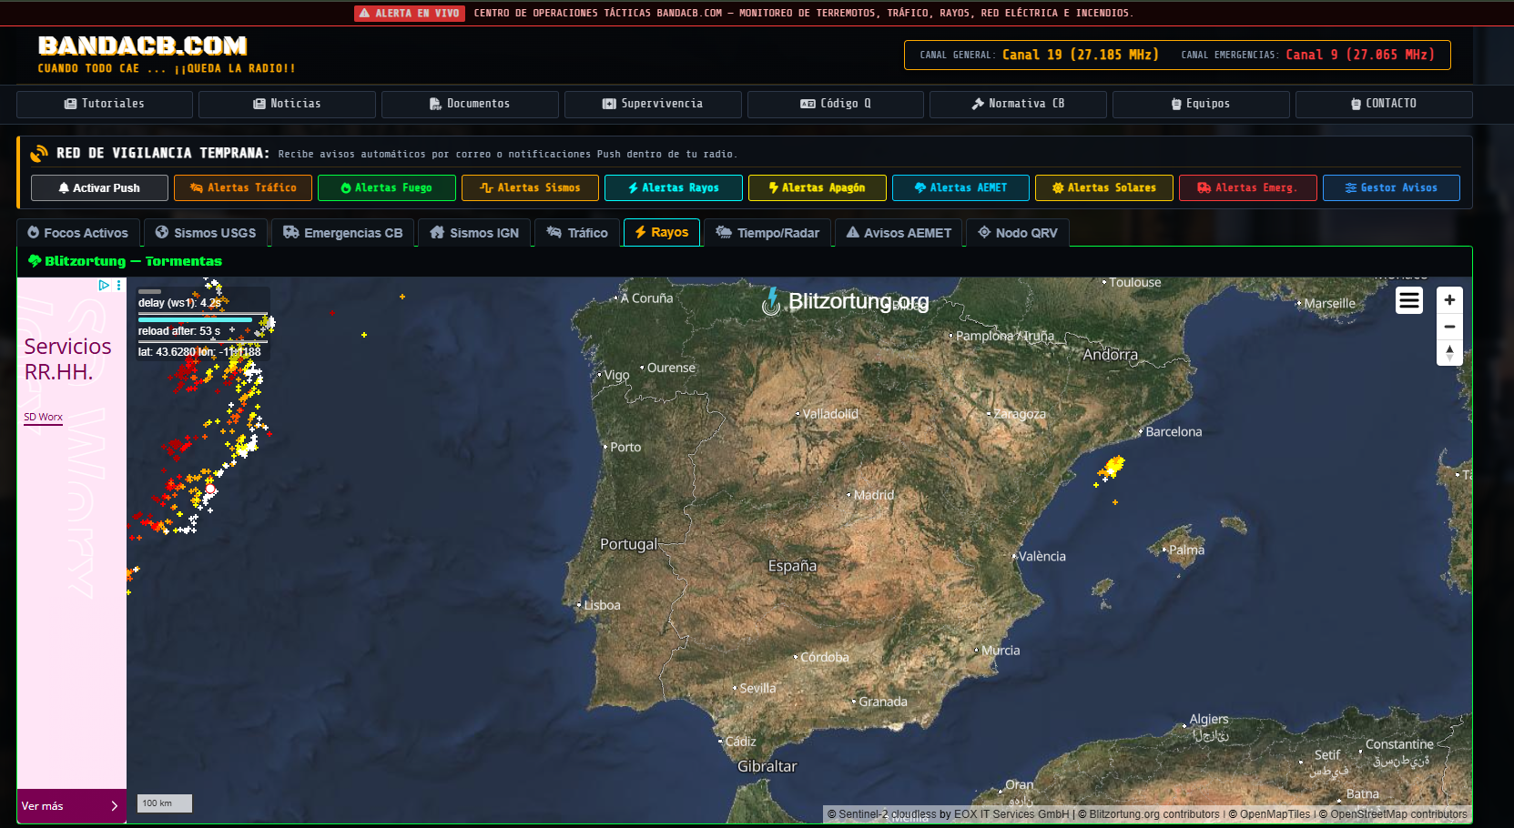
Task: Open Equipos section
Action: [1201, 104]
